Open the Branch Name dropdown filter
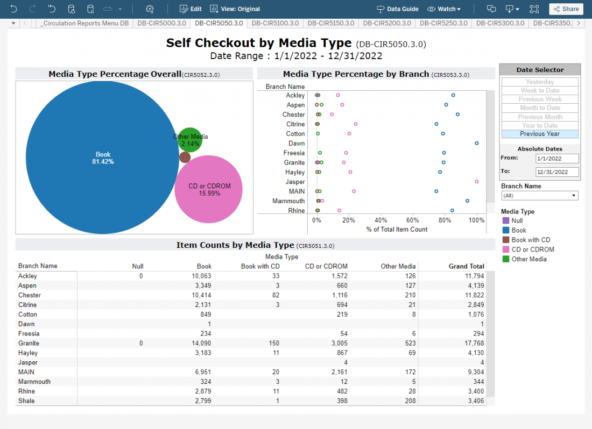 (540, 196)
